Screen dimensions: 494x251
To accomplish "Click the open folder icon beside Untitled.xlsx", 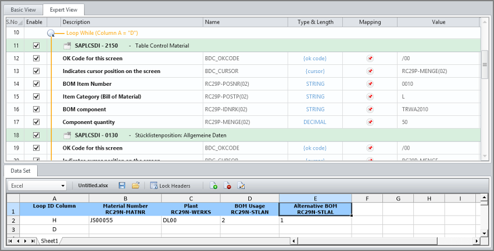I will 135,185.
